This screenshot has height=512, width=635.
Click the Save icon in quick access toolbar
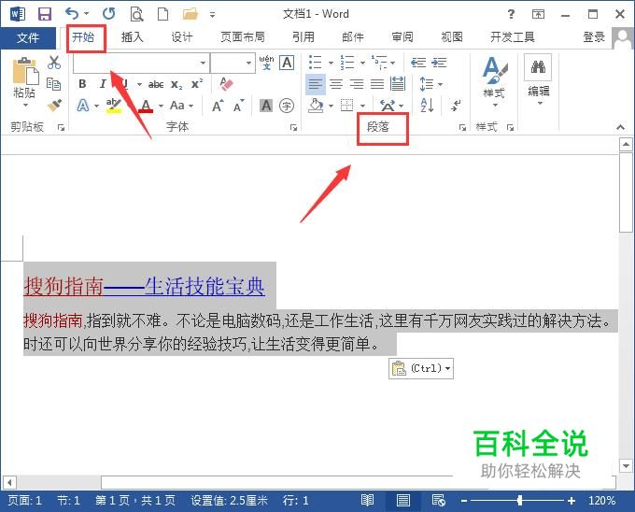[45, 14]
